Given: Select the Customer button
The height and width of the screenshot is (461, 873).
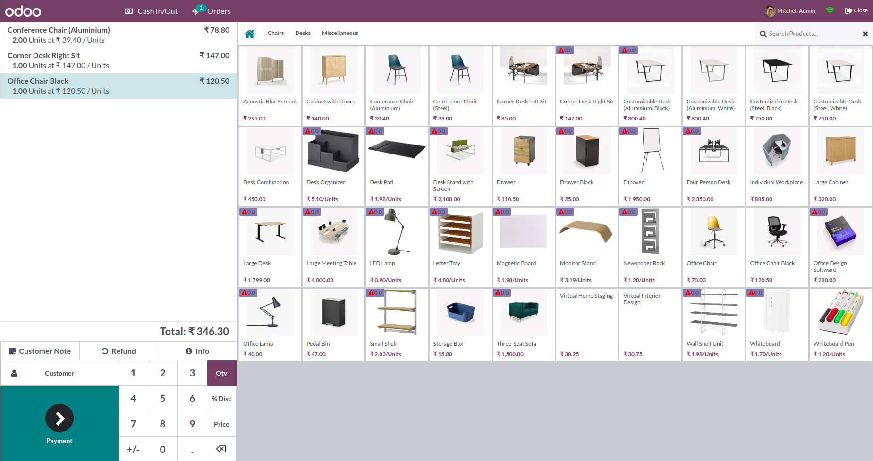Looking at the screenshot, I should click(59, 373).
